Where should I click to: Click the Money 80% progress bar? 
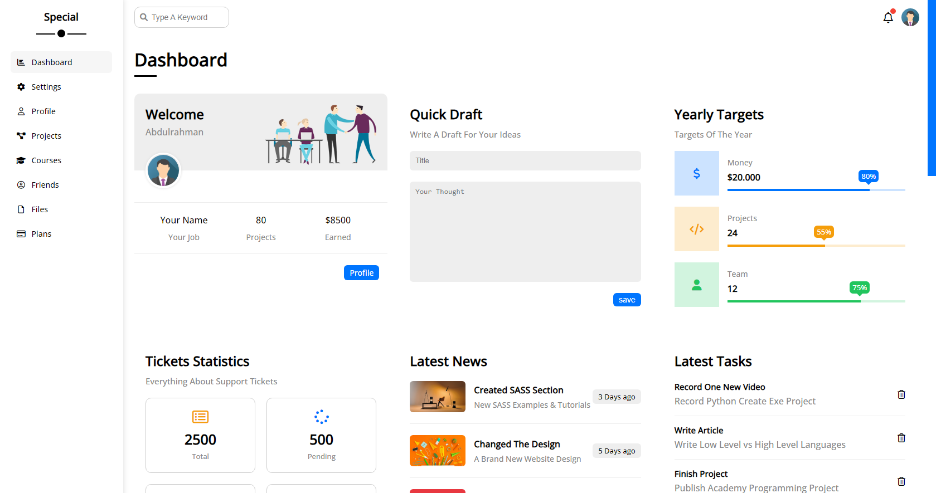tap(816, 190)
